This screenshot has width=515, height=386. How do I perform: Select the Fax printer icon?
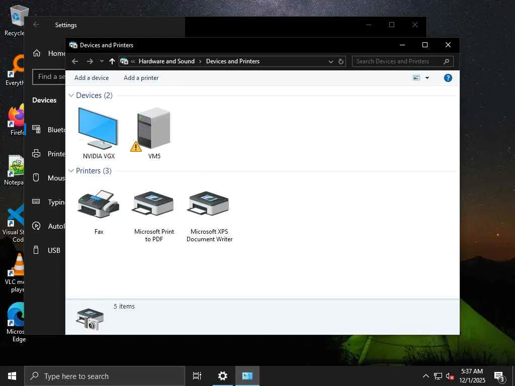(x=99, y=212)
